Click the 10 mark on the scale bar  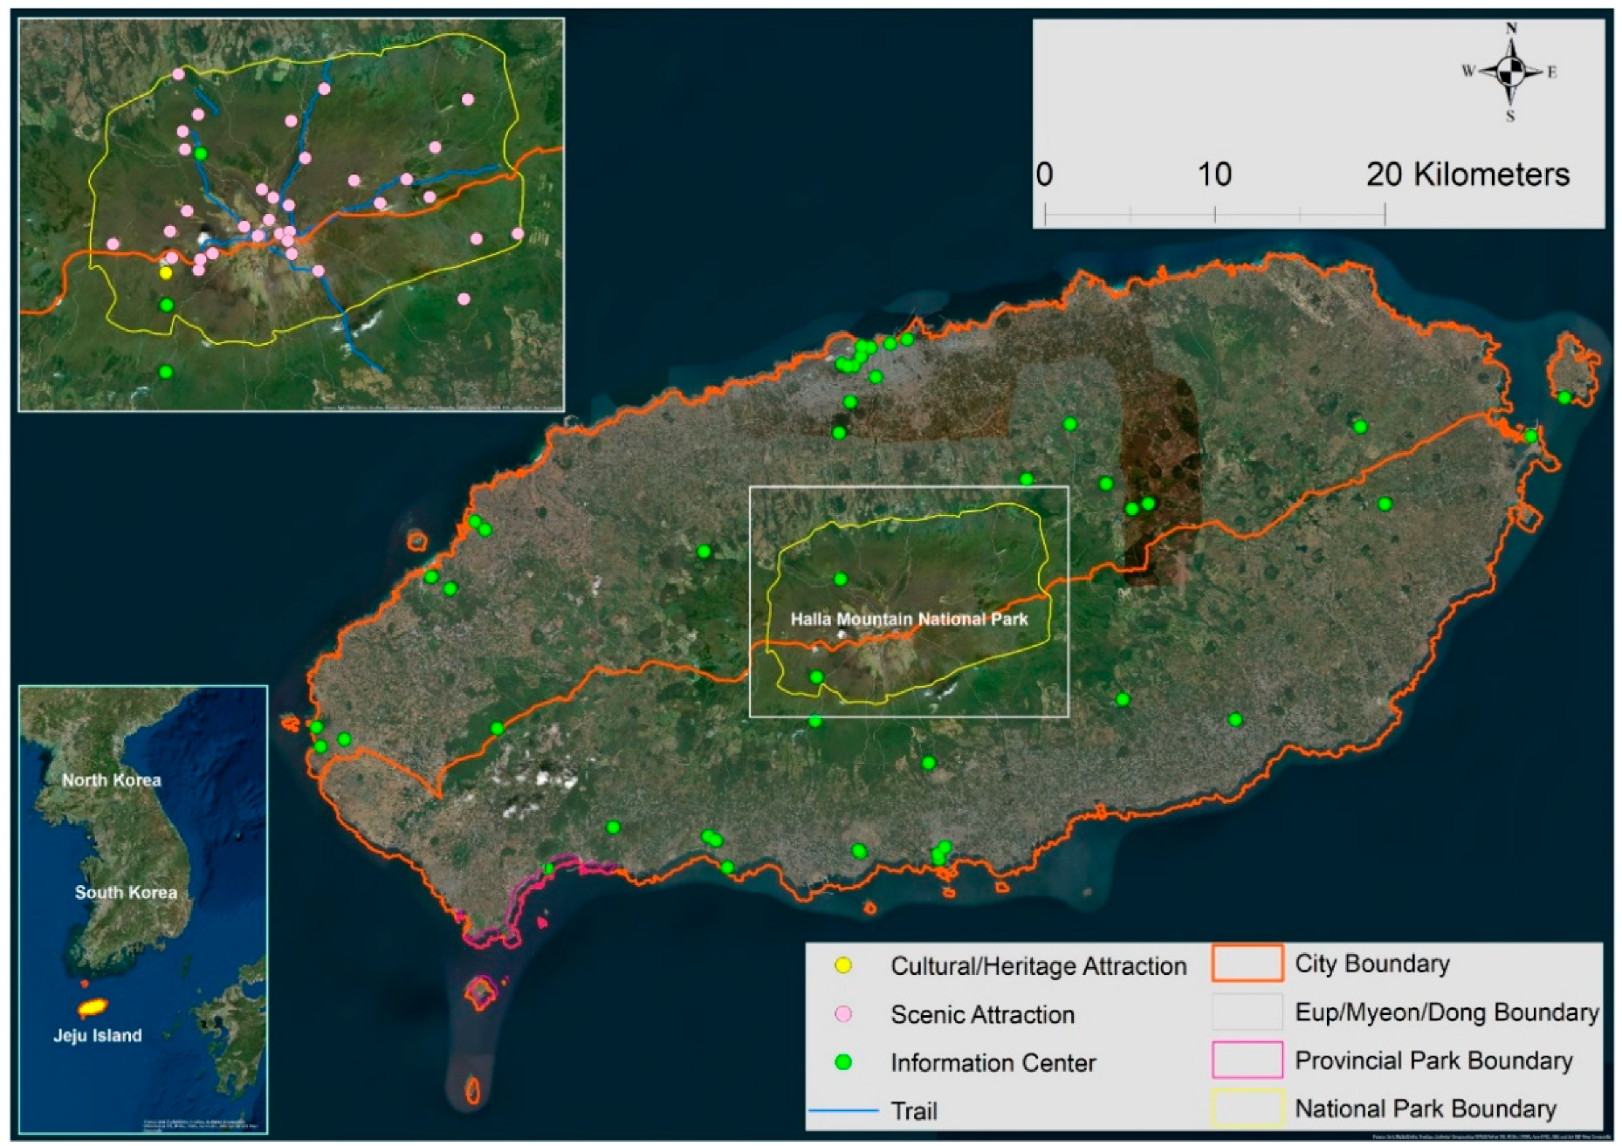1214,175
